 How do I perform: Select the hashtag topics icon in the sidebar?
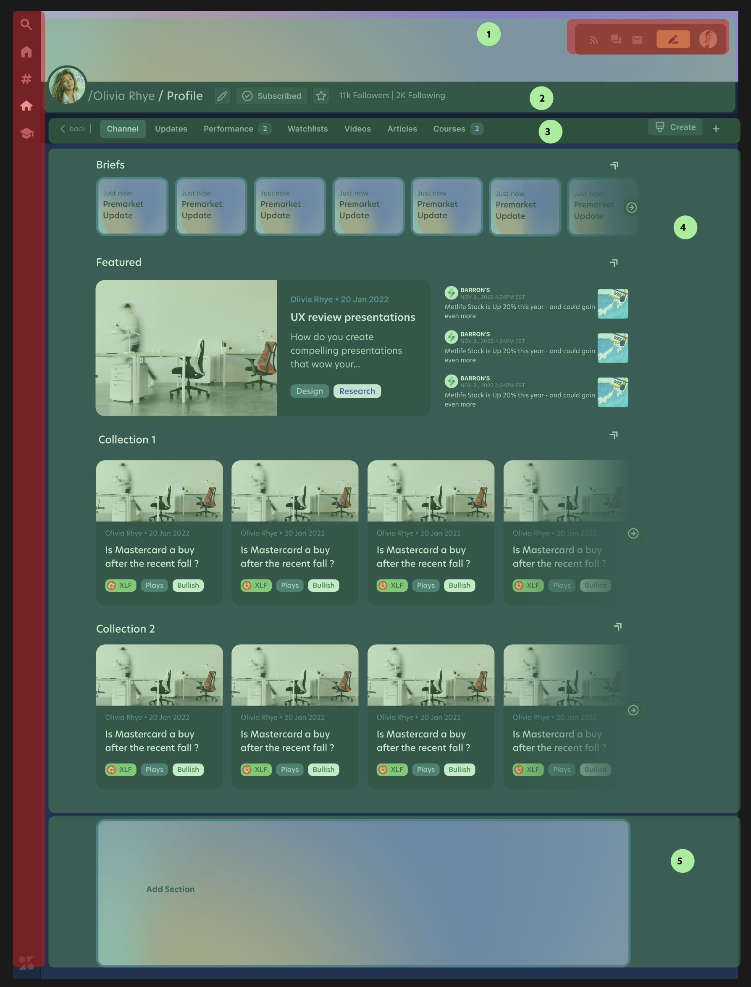26,79
